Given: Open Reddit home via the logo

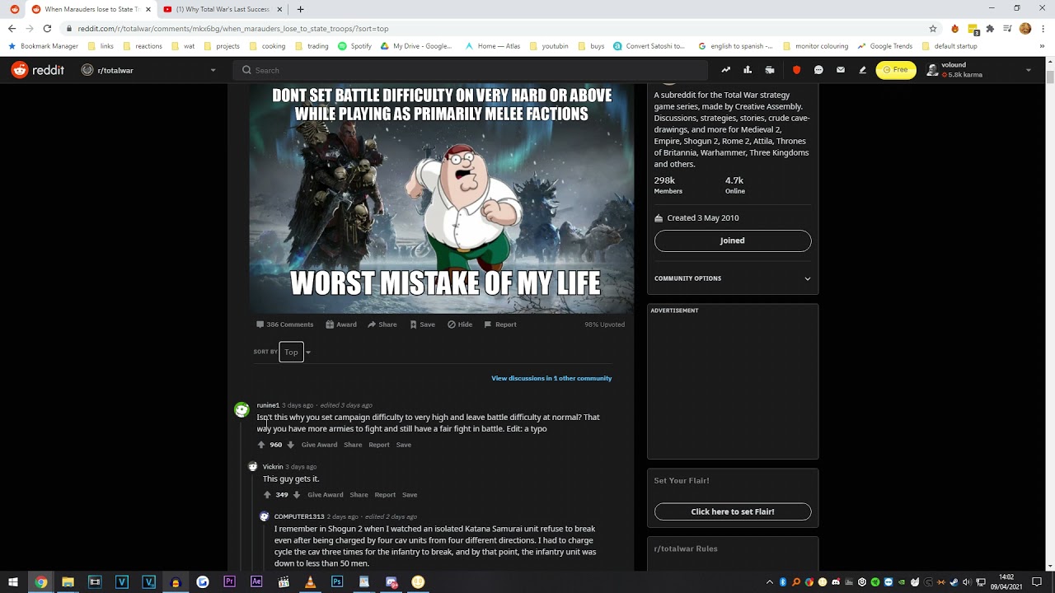Looking at the screenshot, I should click(x=38, y=70).
